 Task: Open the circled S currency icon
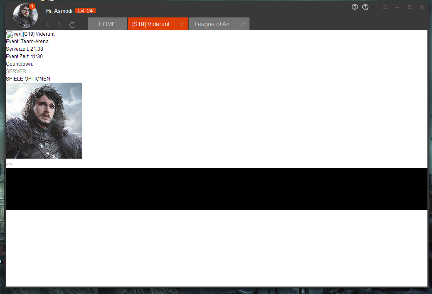click(355, 7)
